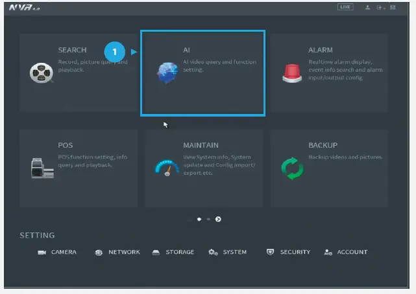
Task: Expand the small arrow next to logout icon
Action: click(x=384, y=8)
